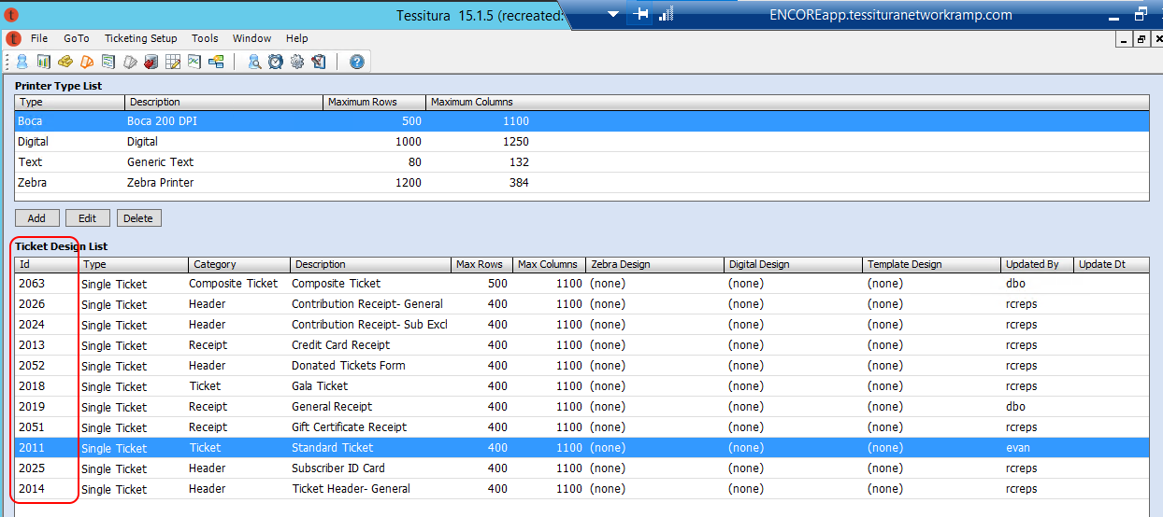Click the Updated By column header
1163x517 pixels.
(1038, 265)
